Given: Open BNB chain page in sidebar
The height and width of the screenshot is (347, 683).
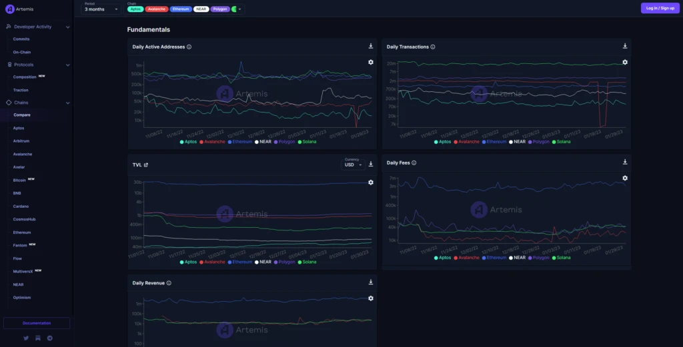Looking at the screenshot, I should [x=17, y=194].
